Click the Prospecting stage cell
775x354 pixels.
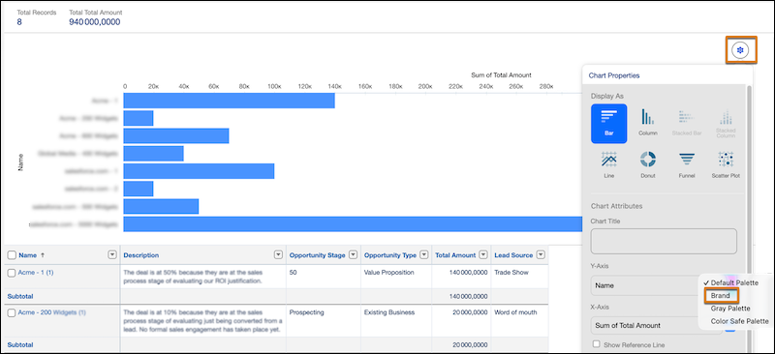(306, 312)
